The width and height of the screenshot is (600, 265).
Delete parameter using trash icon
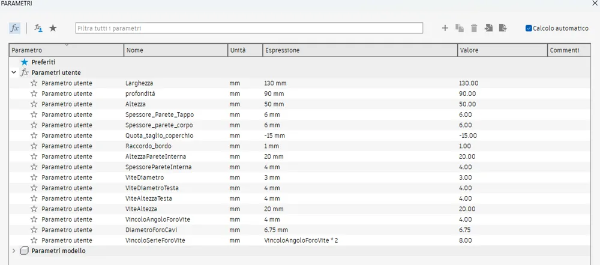474,28
